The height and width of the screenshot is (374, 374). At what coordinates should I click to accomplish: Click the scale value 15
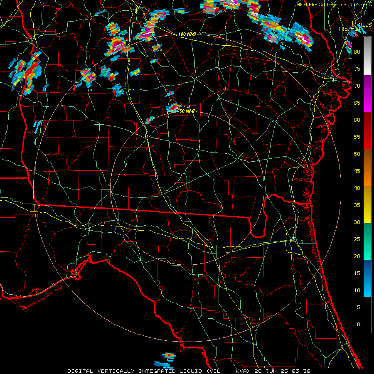[x=357, y=273]
